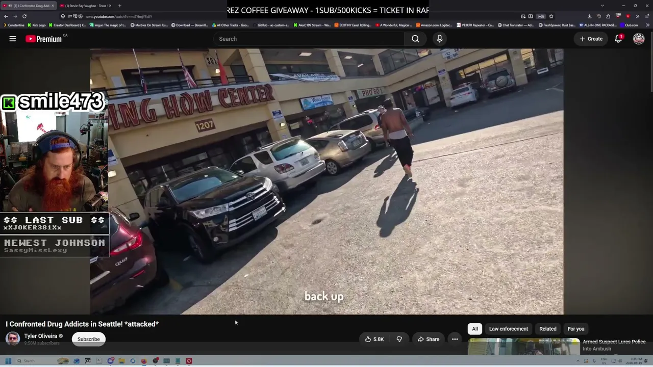Open the more actions ellipsis under video

(x=455, y=339)
